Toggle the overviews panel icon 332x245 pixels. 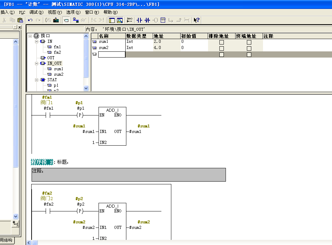coord(112,20)
